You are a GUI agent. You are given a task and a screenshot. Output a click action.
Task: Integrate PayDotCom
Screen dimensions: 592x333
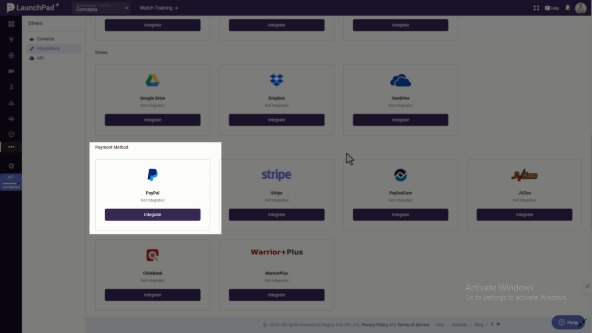pos(400,214)
